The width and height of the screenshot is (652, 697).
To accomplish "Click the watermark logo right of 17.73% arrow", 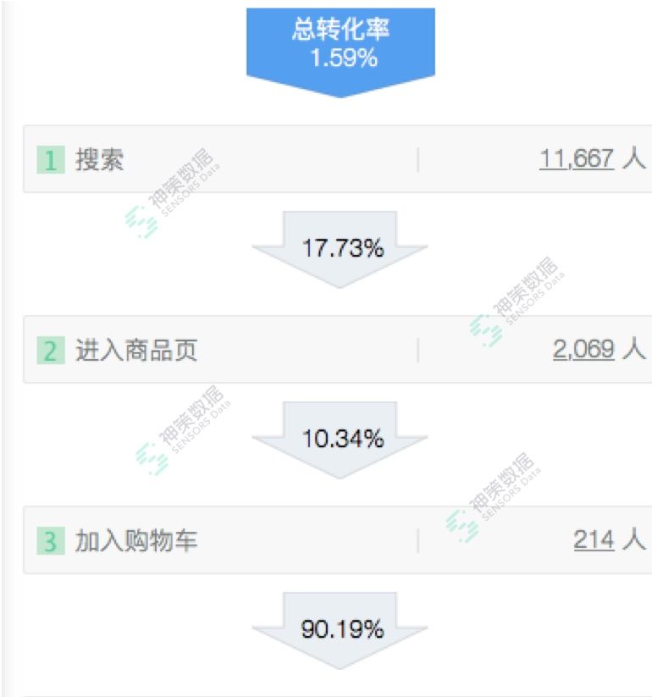I will (516, 301).
